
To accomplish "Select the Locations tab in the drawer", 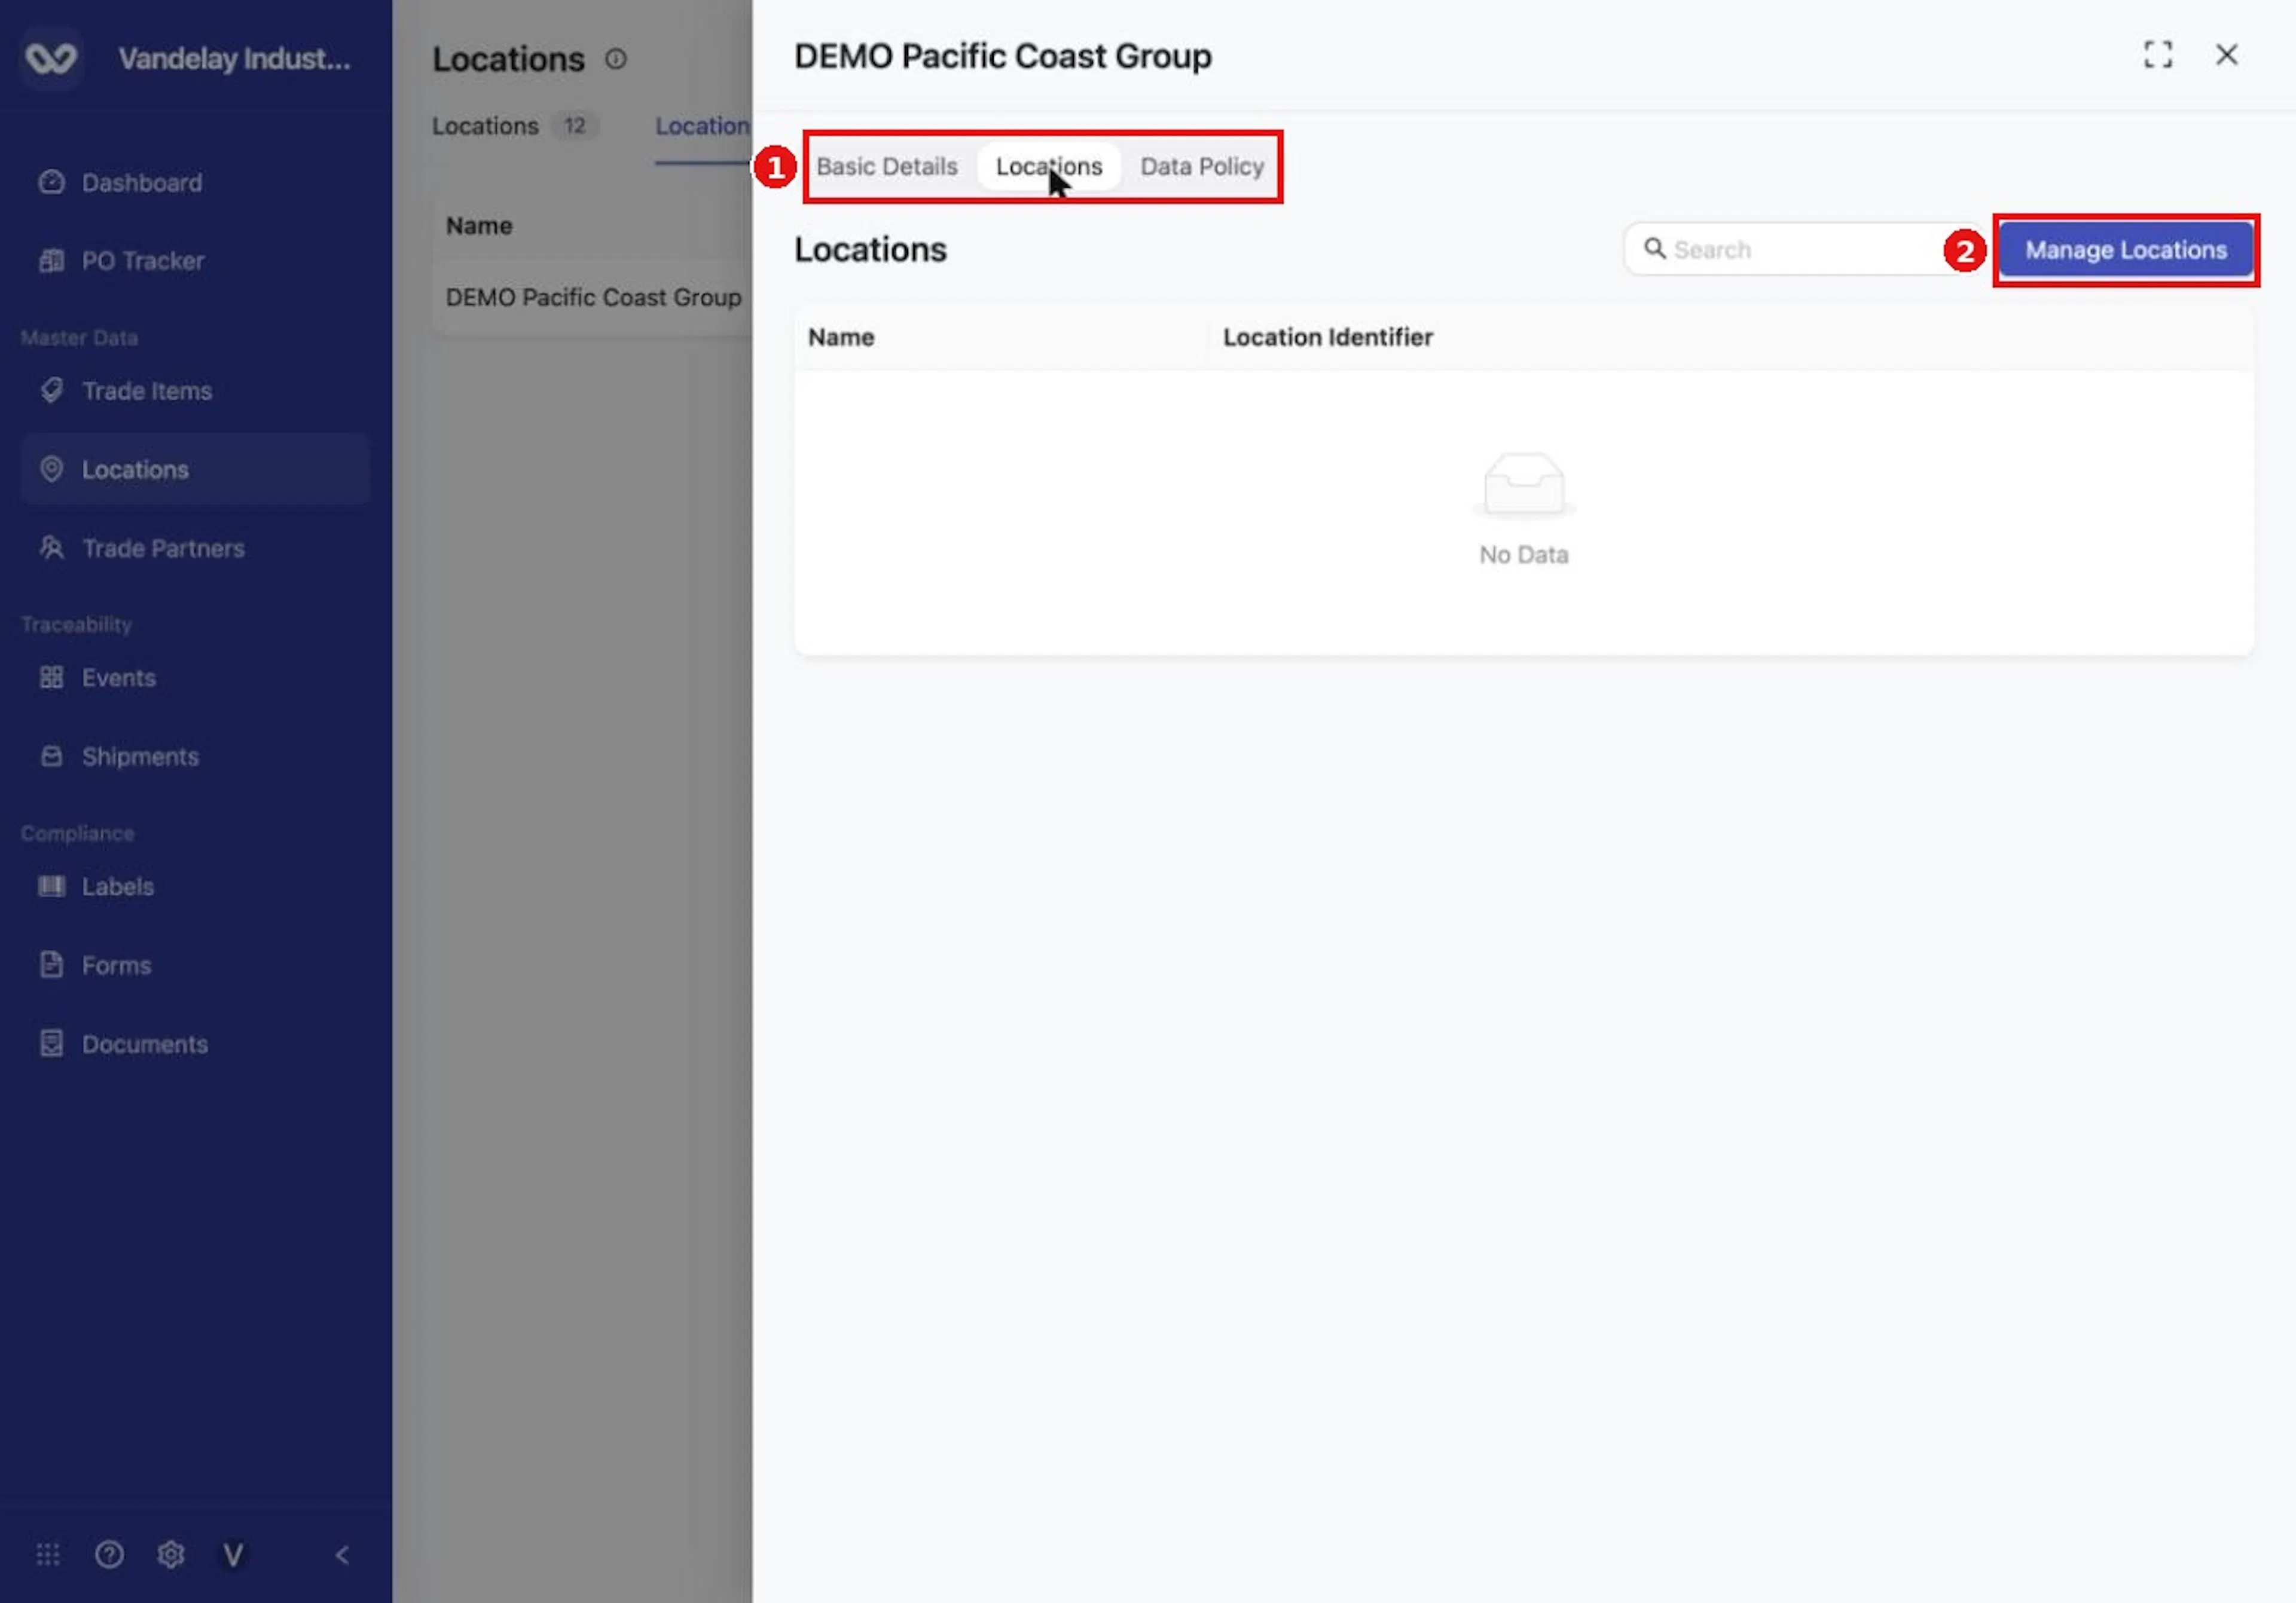I will [x=1049, y=167].
